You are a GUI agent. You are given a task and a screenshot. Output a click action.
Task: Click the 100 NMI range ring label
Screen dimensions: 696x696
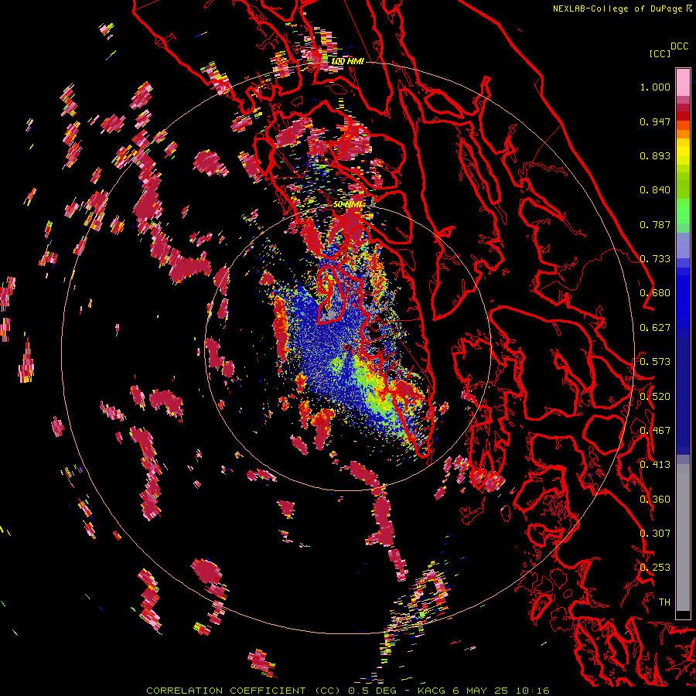(347, 61)
